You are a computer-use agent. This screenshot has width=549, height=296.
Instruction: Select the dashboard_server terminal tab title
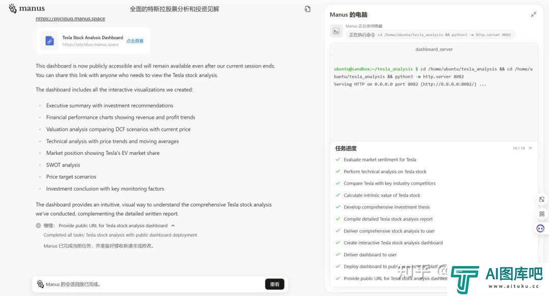click(434, 49)
